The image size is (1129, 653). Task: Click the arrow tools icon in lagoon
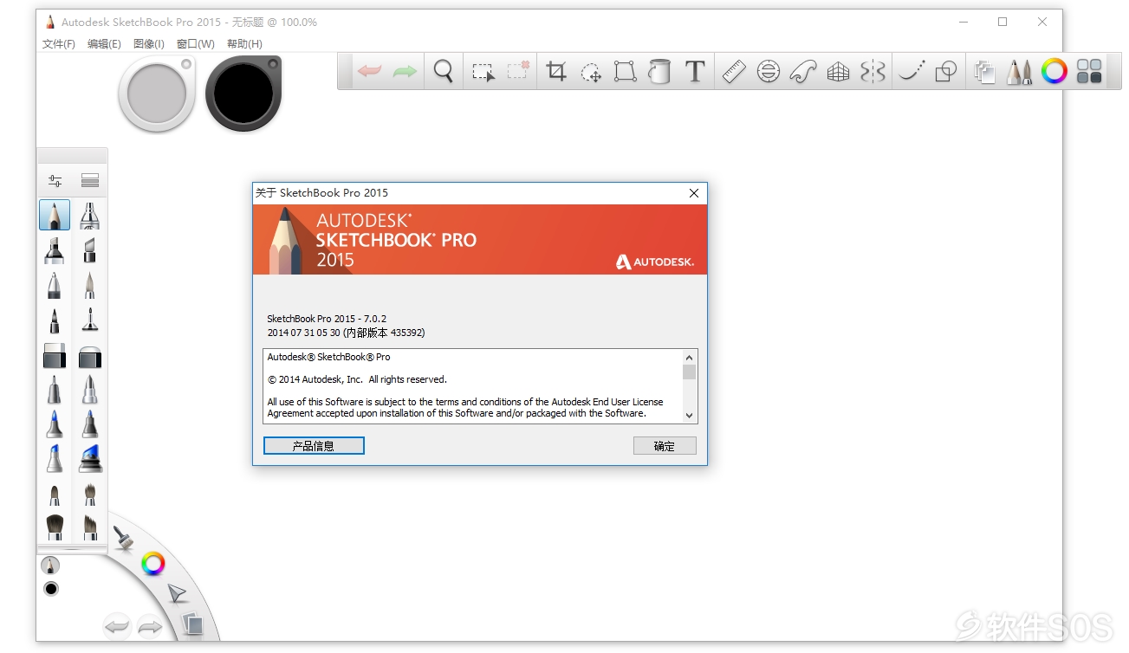click(177, 594)
